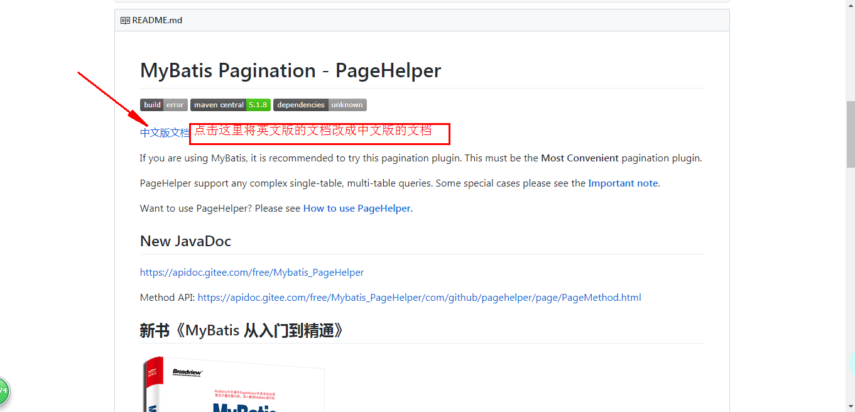The width and height of the screenshot is (855, 412).
Task: Click the New JavaDoc section heading
Action: click(185, 241)
